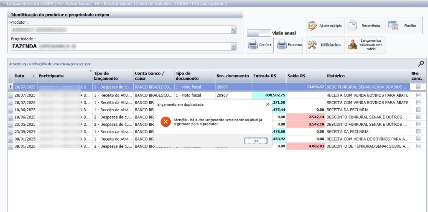Open the Utilidades tools menu
Viewport: 428px width, 212px height.
click(x=324, y=45)
